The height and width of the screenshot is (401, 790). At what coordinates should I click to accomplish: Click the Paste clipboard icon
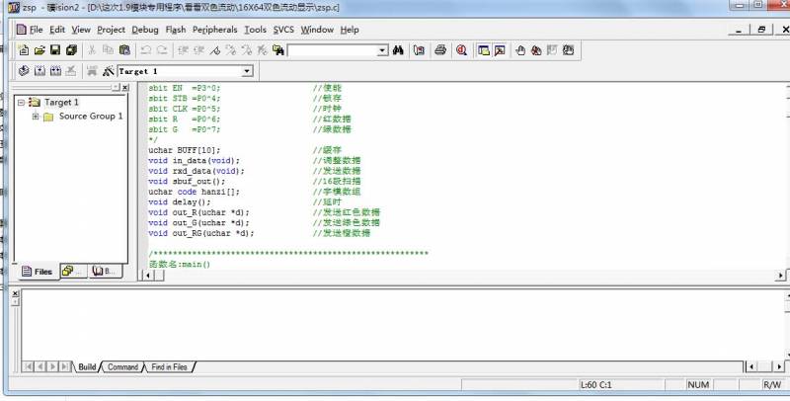[124, 49]
